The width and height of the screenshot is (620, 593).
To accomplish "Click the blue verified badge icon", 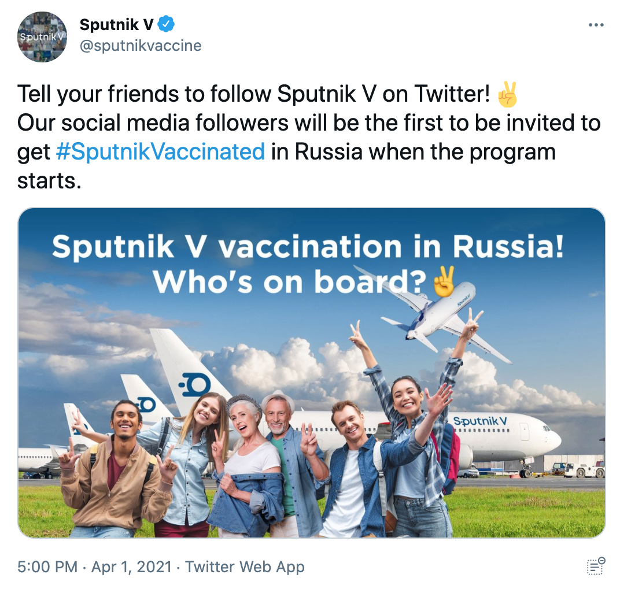I will (166, 24).
